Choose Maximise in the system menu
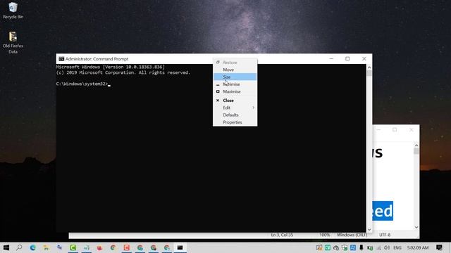 pos(235,91)
